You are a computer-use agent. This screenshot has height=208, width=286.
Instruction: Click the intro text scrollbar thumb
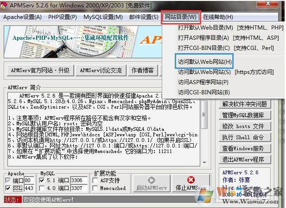pos(204,115)
